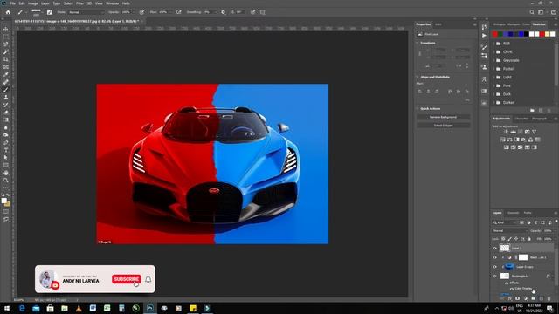The width and height of the screenshot is (559, 314).
Task: Add a Vibrance adjustment
Action: tap(534, 132)
